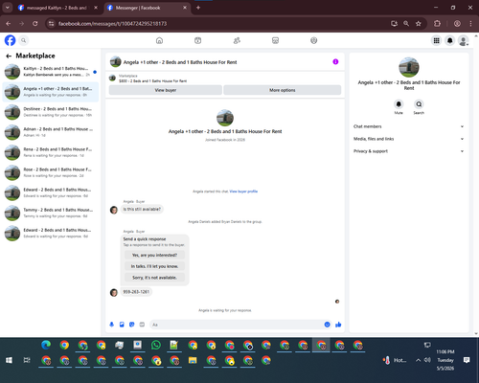
Task: Open the GIF picker in the composer
Action: [142, 325]
